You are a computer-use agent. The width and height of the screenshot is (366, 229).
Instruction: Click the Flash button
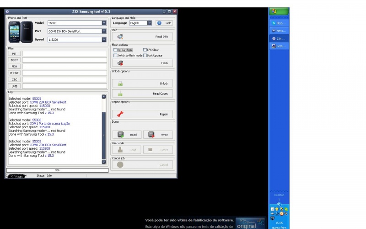point(142,63)
